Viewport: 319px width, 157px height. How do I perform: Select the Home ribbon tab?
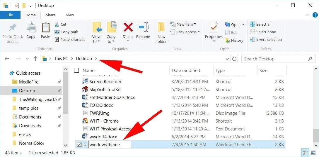pos(30,15)
